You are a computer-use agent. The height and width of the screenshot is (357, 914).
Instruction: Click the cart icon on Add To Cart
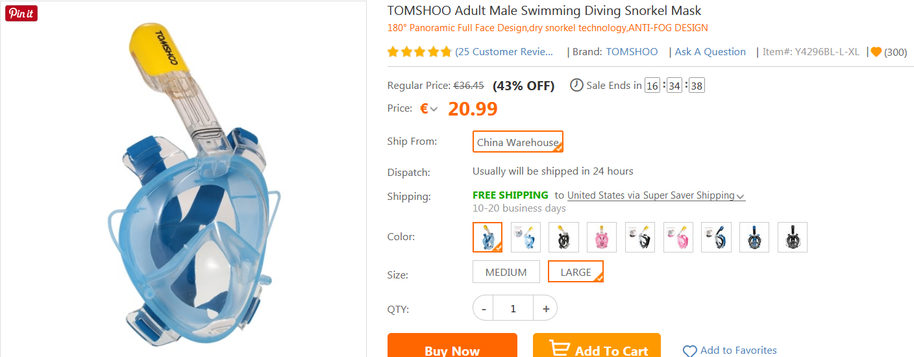[560, 349]
